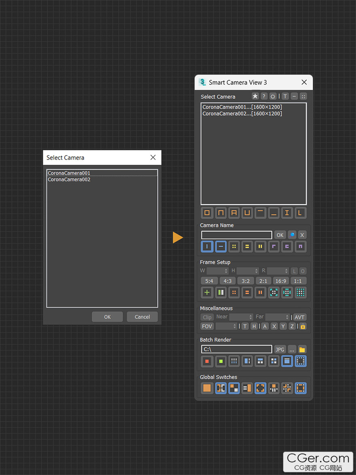This screenshot has width=356, height=475.
Task: Click the JPG format button
Action: (280, 349)
